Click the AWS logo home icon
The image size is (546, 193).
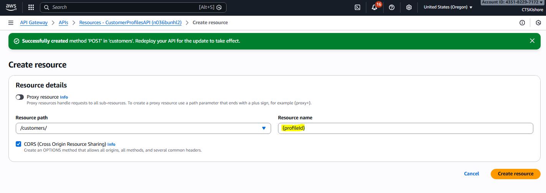tap(11, 7)
